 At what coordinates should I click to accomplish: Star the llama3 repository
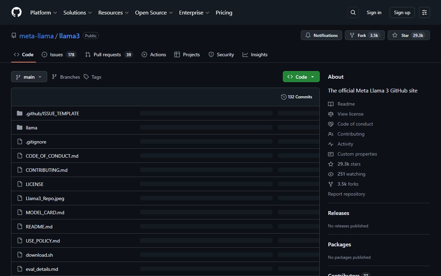pos(409,36)
